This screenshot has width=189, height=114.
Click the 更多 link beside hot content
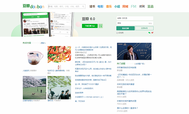(43, 43)
